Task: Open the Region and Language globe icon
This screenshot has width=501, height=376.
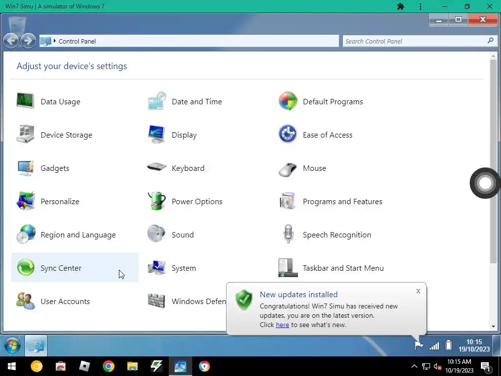Action: tap(25, 235)
